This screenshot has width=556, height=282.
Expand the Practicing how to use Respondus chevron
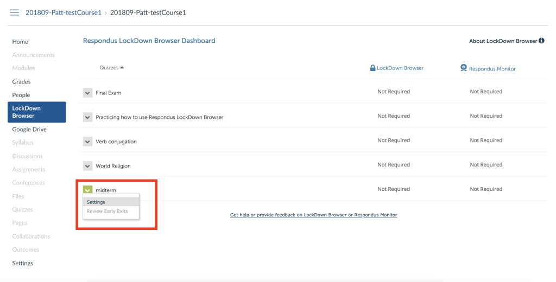tap(87, 117)
